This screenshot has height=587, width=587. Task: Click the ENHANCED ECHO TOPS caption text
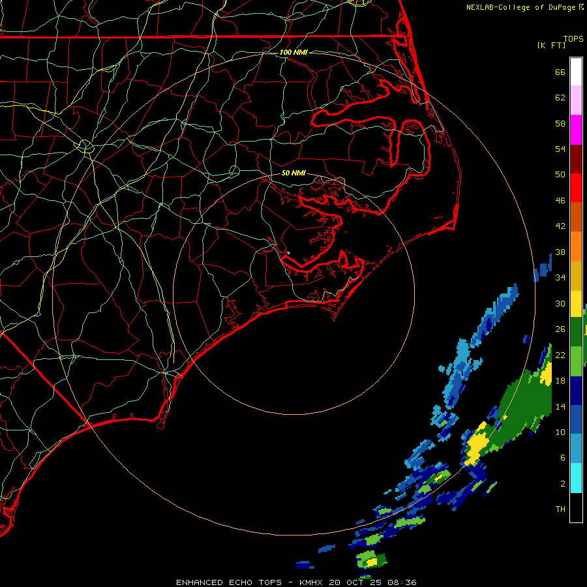[229, 582]
